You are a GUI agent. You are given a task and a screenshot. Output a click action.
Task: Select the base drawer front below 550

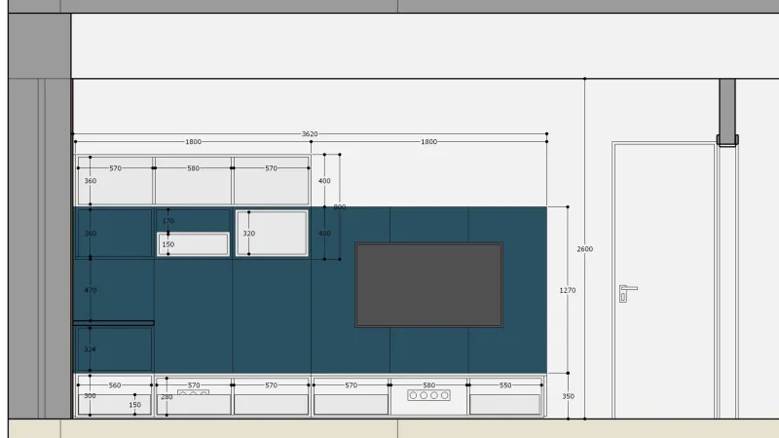click(x=505, y=404)
